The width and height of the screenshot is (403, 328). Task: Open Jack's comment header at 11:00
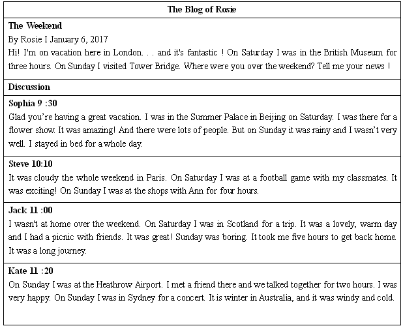pyautogui.click(x=31, y=211)
